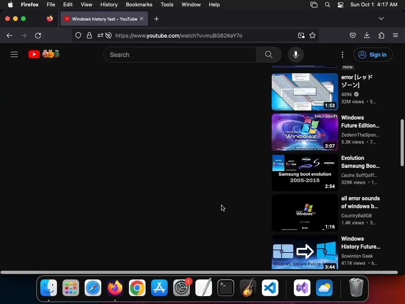Click the Firefox View icon in tab bar
Image resolution: width=405 pixels, height=304 pixels.
(50, 19)
